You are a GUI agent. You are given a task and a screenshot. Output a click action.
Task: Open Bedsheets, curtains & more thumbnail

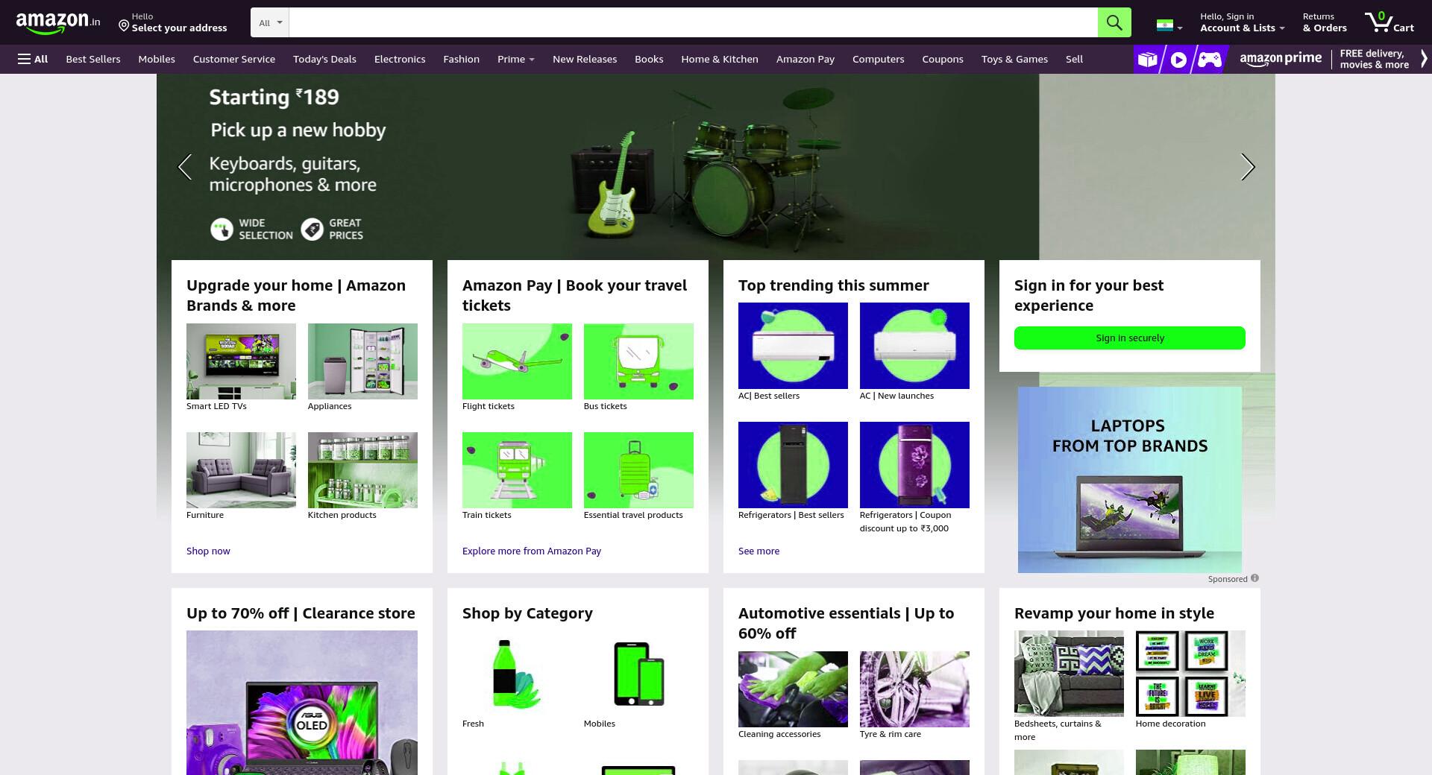tap(1069, 674)
